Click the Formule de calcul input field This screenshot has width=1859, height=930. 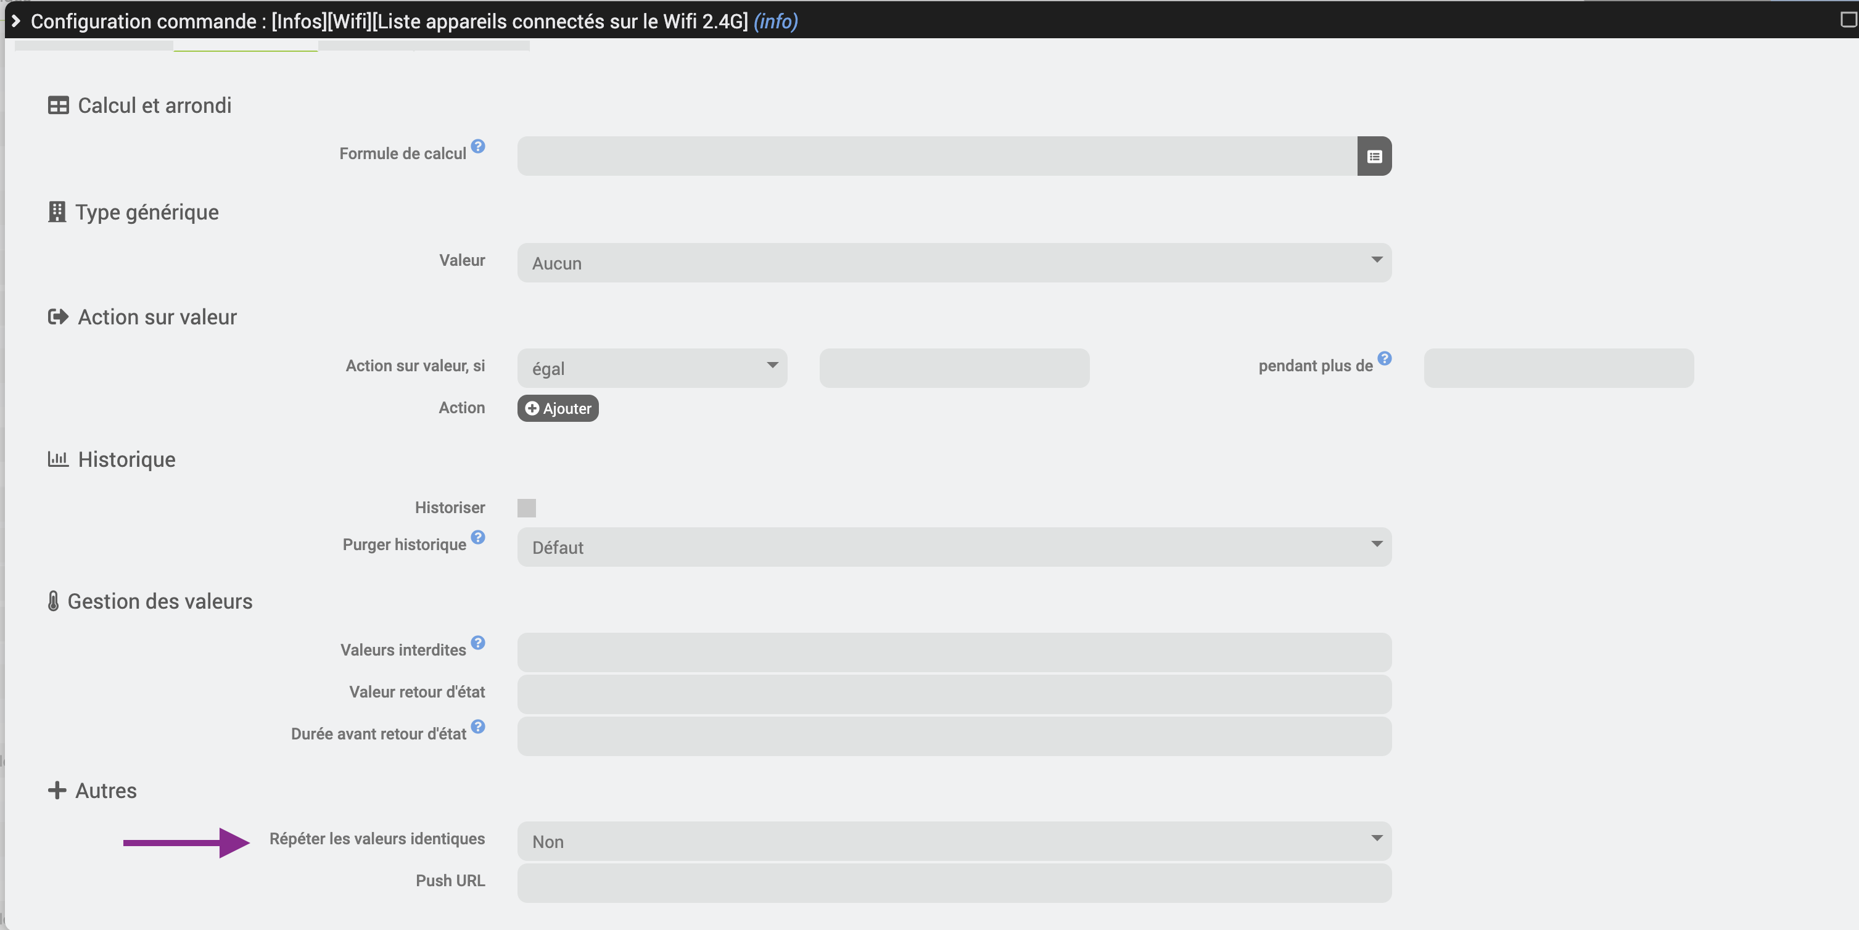point(936,156)
